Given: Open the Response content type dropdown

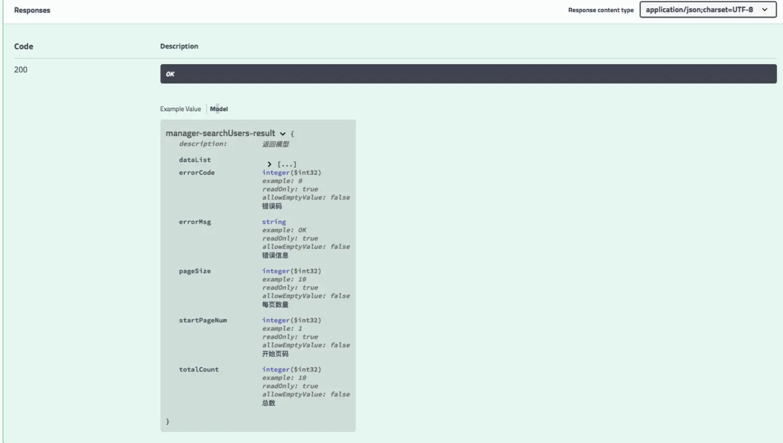Looking at the screenshot, I should coord(707,9).
